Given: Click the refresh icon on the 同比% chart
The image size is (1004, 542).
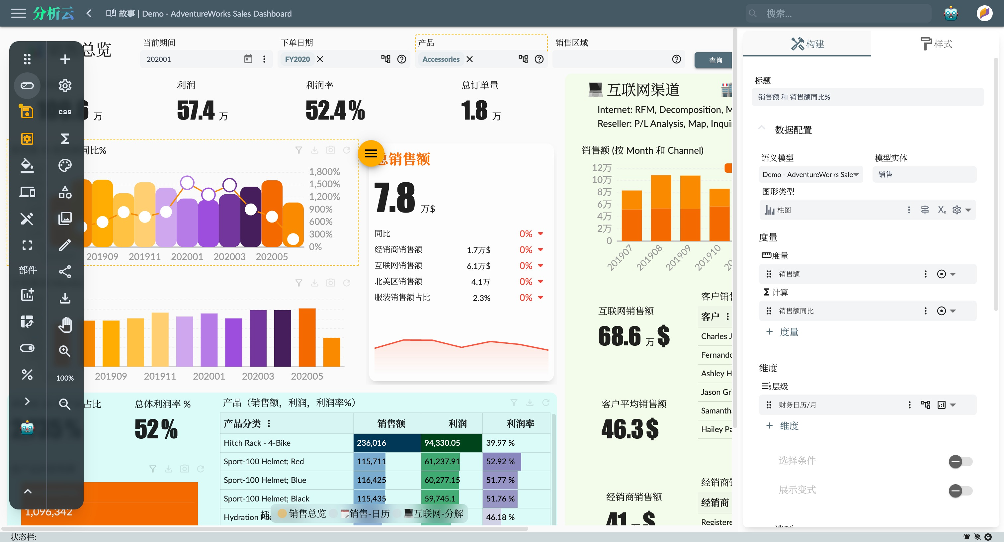Looking at the screenshot, I should tap(347, 150).
